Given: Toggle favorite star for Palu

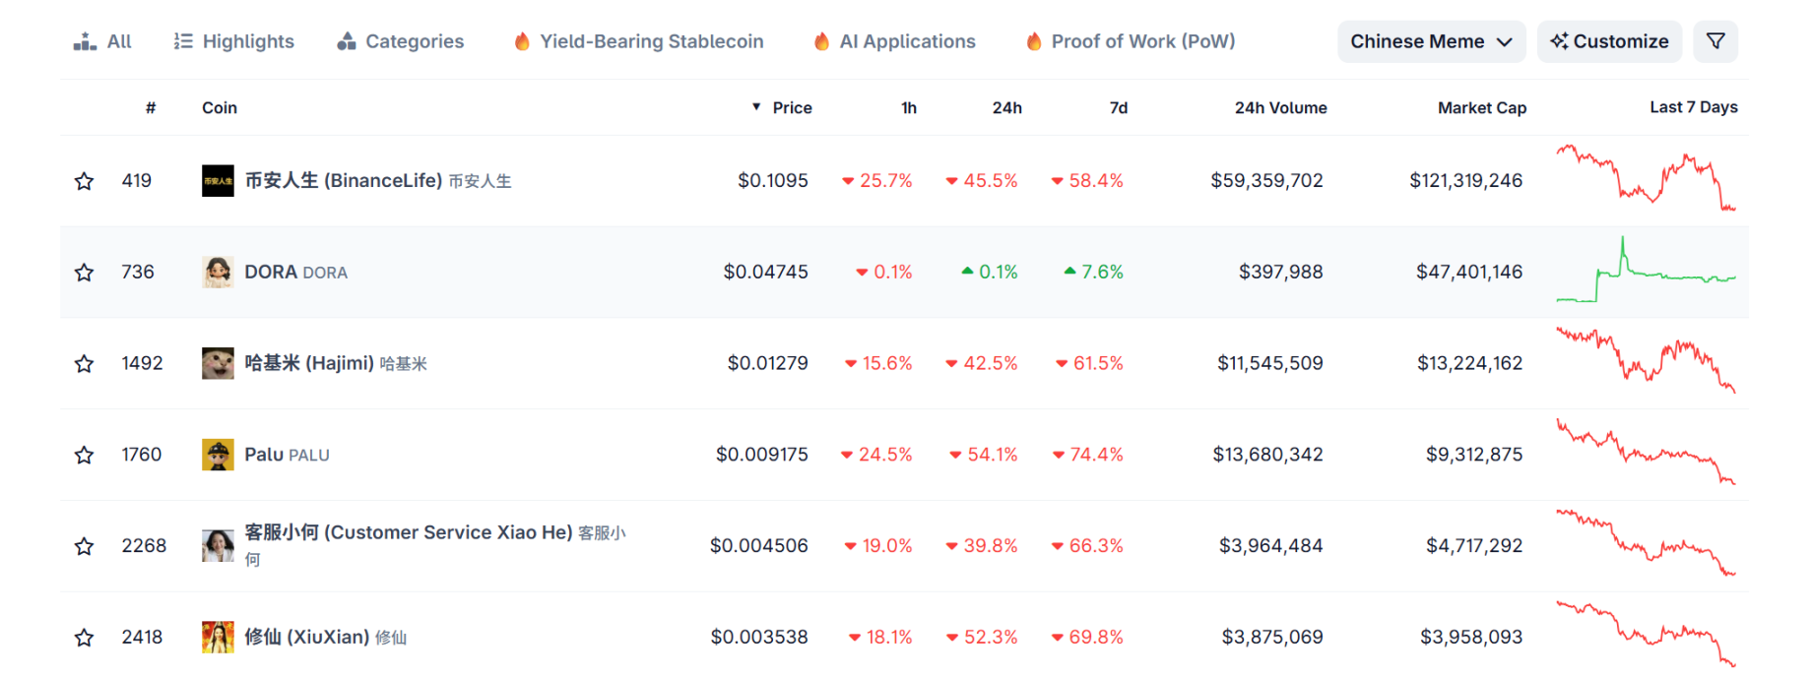Looking at the screenshot, I should pos(85,455).
